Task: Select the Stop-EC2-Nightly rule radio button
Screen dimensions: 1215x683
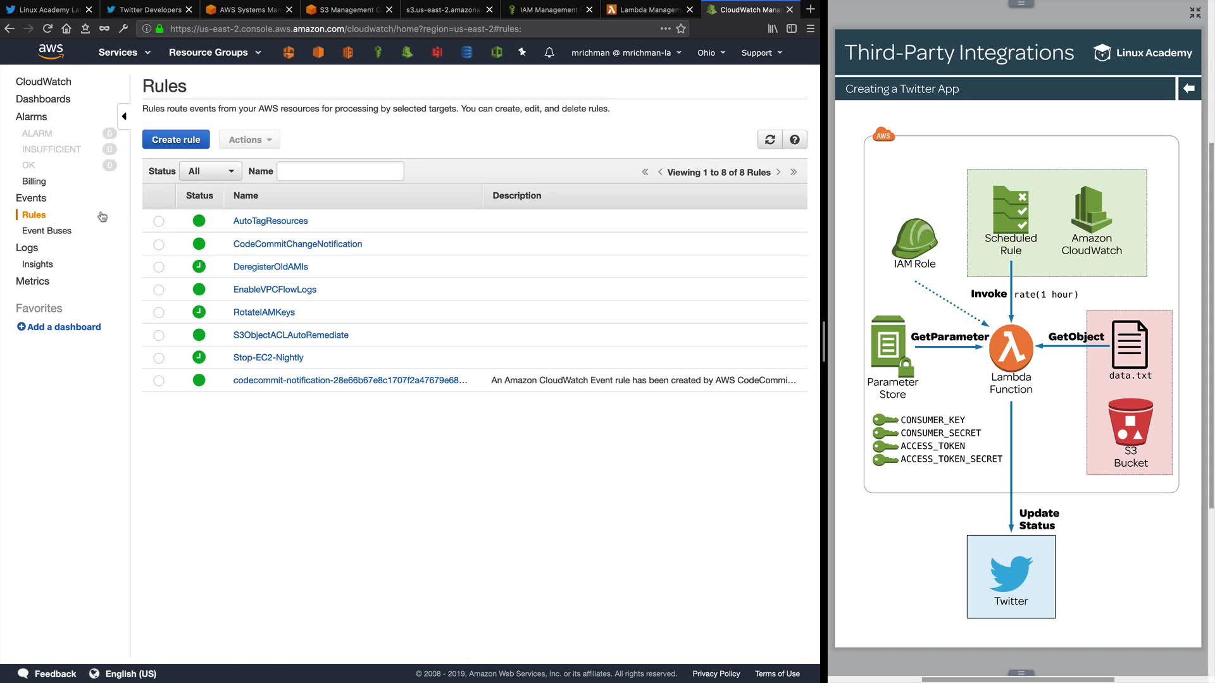Action: click(159, 358)
